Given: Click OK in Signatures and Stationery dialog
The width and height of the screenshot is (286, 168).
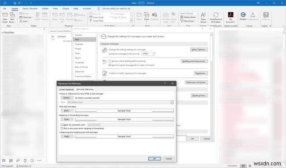Looking at the screenshot, I should (x=154, y=158).
